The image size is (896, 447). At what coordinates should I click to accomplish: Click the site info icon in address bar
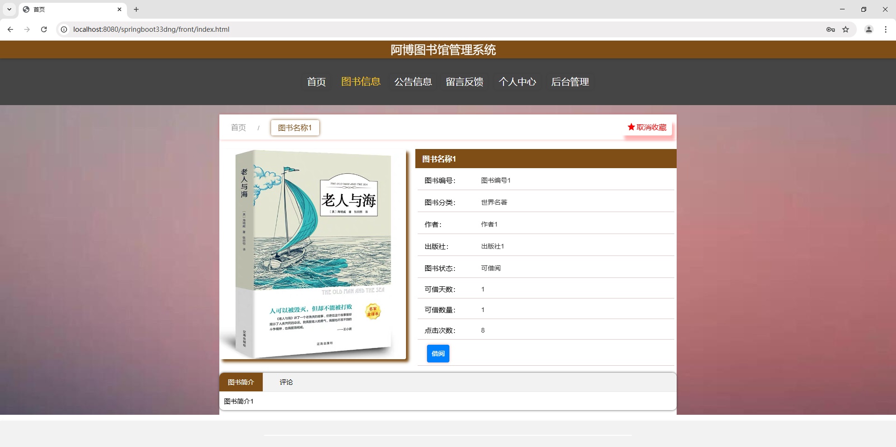point(64,29)
